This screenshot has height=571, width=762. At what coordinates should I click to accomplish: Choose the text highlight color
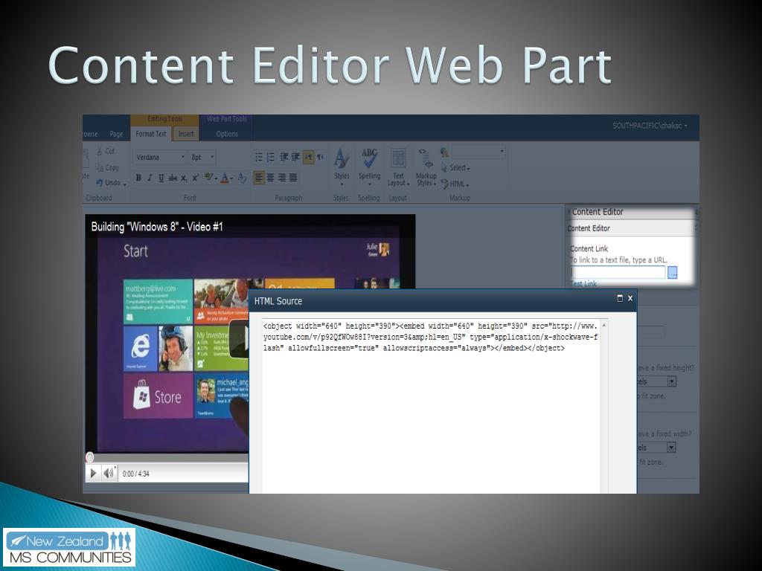210,178
